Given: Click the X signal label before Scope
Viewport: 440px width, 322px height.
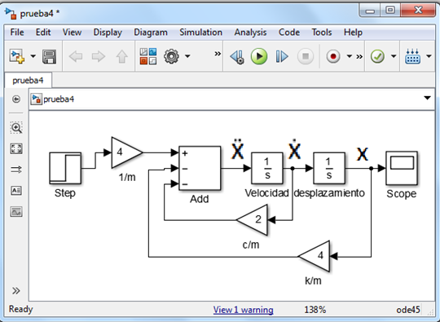Looking at the screenshot, I should tap(363, 154).
